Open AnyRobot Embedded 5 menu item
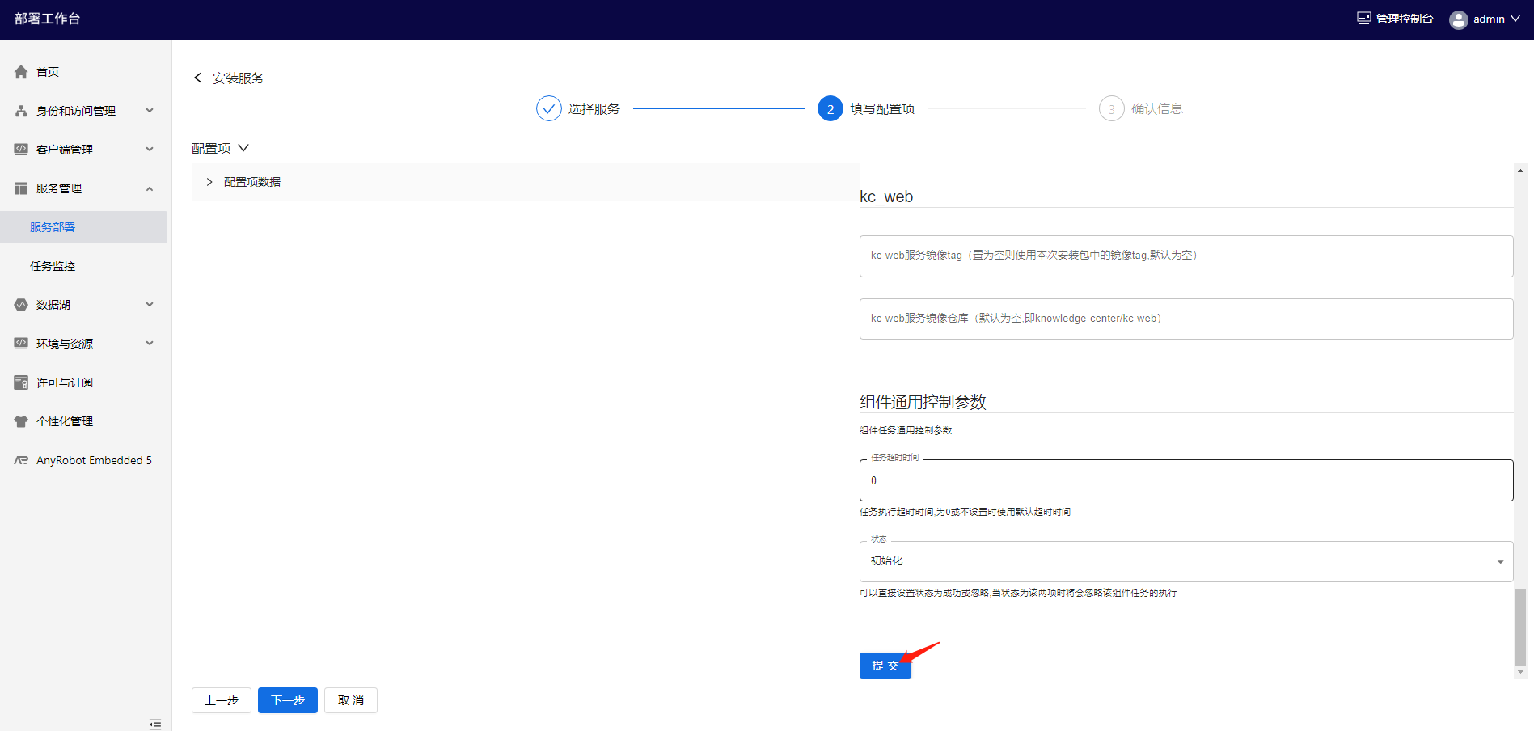The height and width of the screenshot is (731, 1534). click(x=94, y=460)
